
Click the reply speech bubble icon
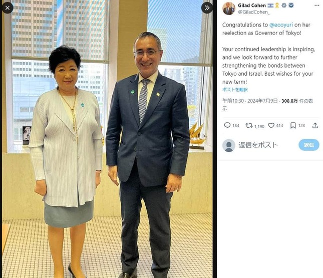pyautogui.click(x=227, y=125)
